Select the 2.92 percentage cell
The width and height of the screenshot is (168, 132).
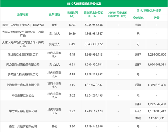click(72, 111)
